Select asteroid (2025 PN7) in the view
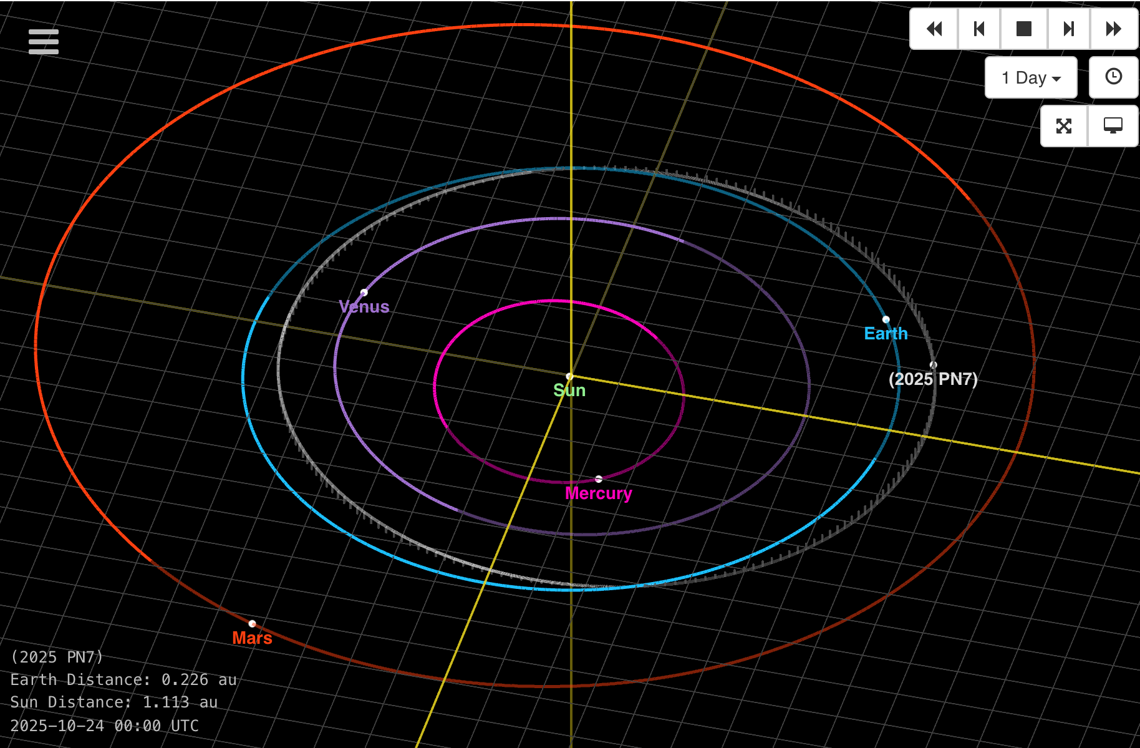This screenshot has width=1140, height=748. pos(934,364)
